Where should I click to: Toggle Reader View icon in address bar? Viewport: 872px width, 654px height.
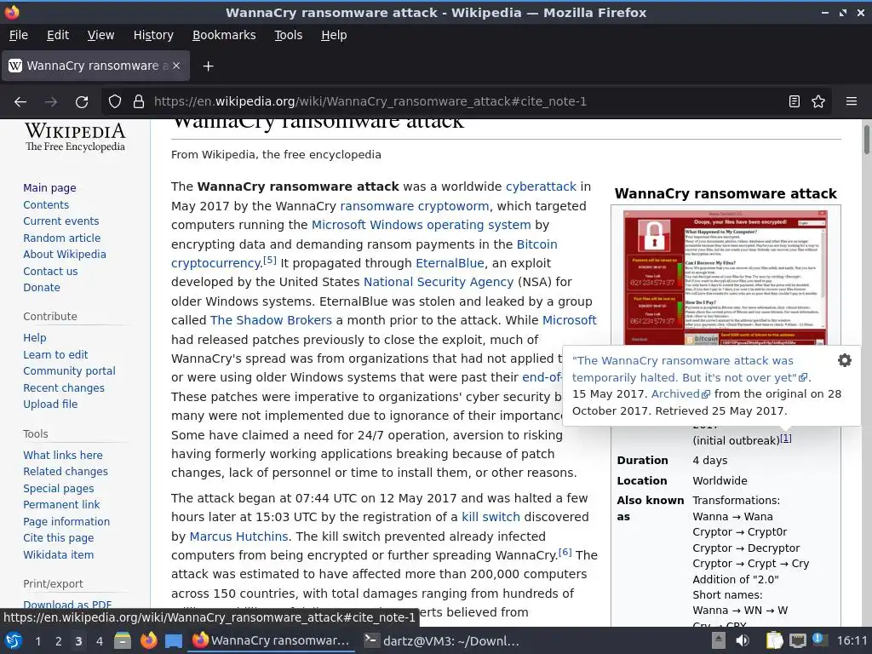pyautogui.click(x=795, y=101)
